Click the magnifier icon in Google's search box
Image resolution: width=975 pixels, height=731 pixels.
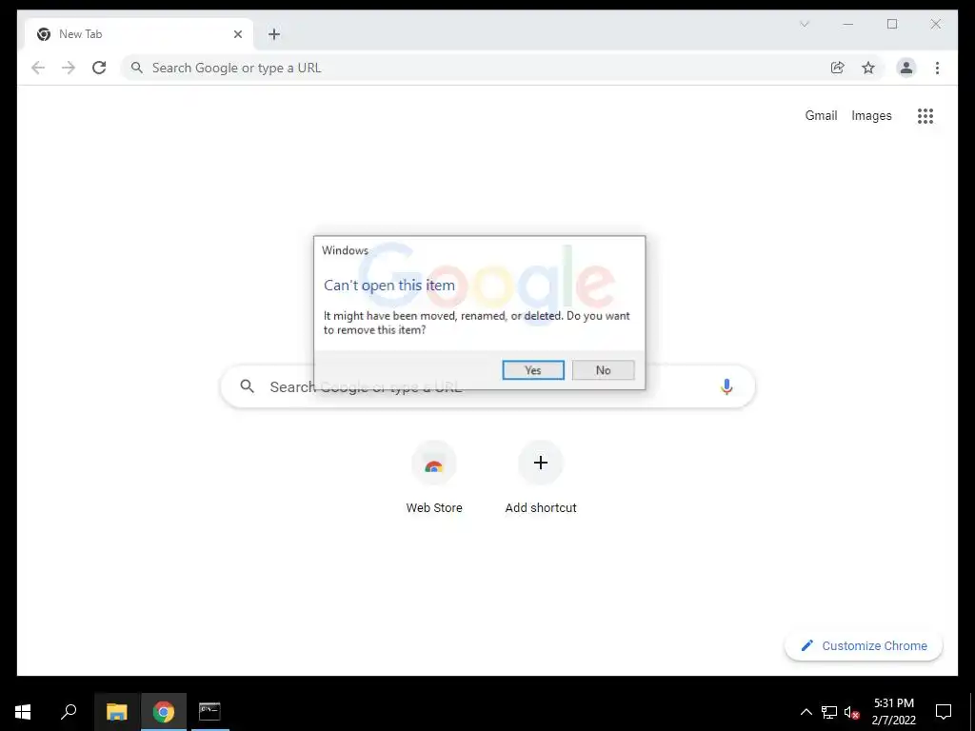[247, 386]
